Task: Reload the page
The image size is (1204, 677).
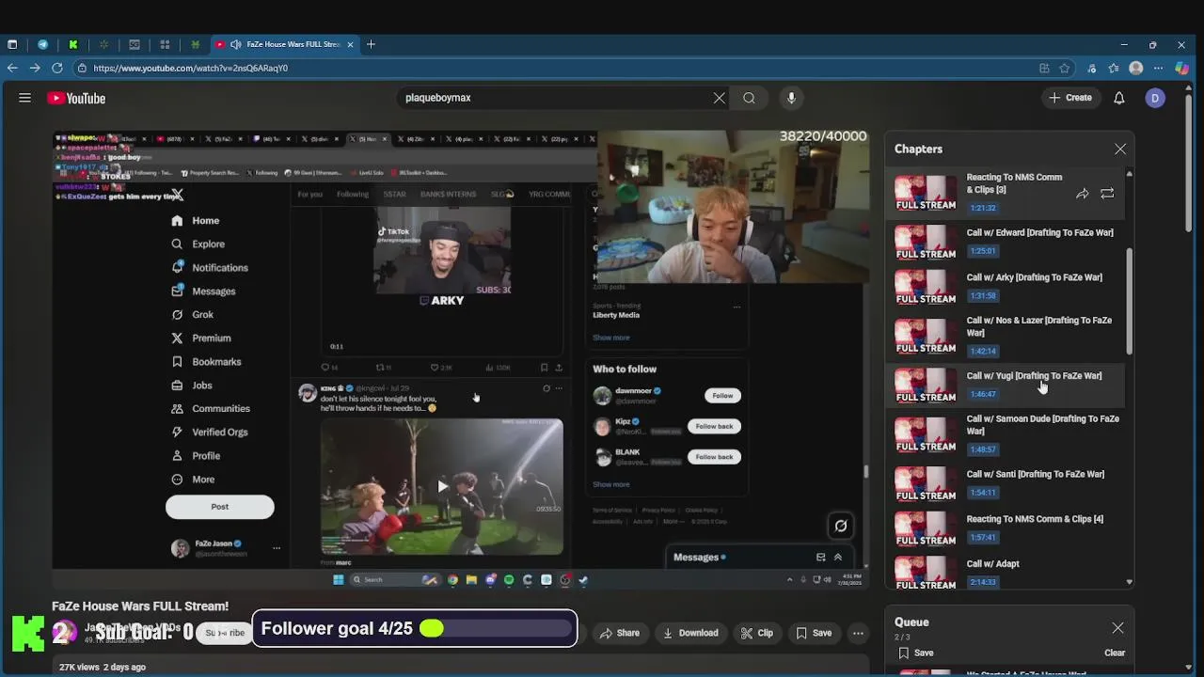Action: tap(57, 68)
